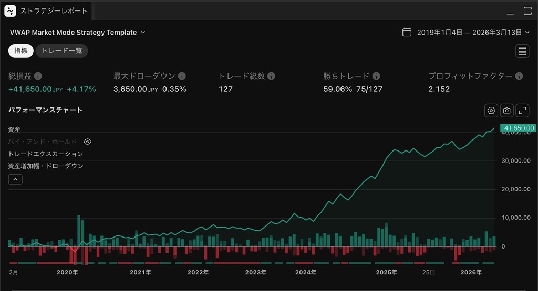Open VWAP Market Mode Strategy Template dropdown

143,33
